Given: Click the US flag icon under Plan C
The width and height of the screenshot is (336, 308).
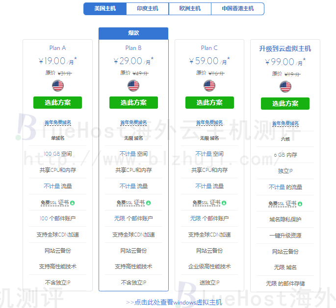Looking at the screenshot, I should pyautogui.click(x=209, y=86).
